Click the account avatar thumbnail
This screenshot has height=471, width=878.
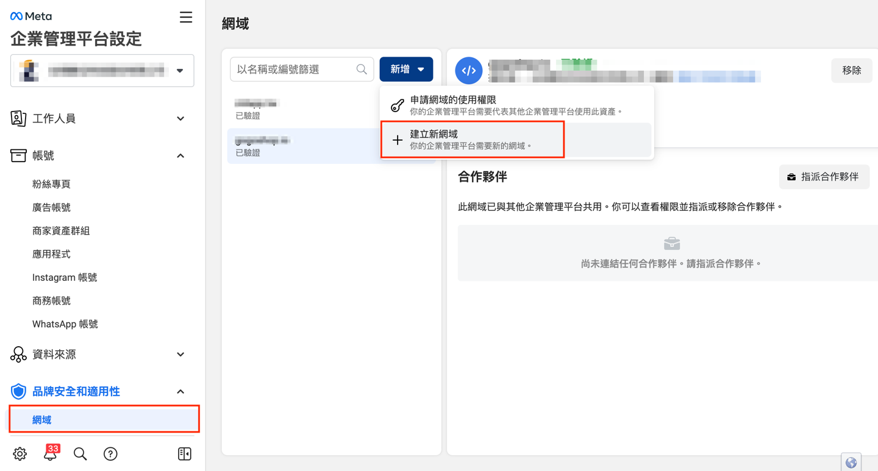[29, 71]
